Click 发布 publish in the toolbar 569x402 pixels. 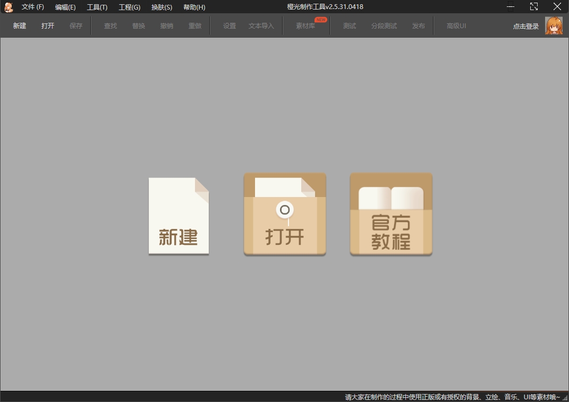point(419,25)
